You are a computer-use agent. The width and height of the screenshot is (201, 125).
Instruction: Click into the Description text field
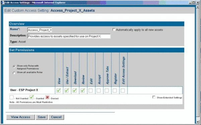click(69, 36)
